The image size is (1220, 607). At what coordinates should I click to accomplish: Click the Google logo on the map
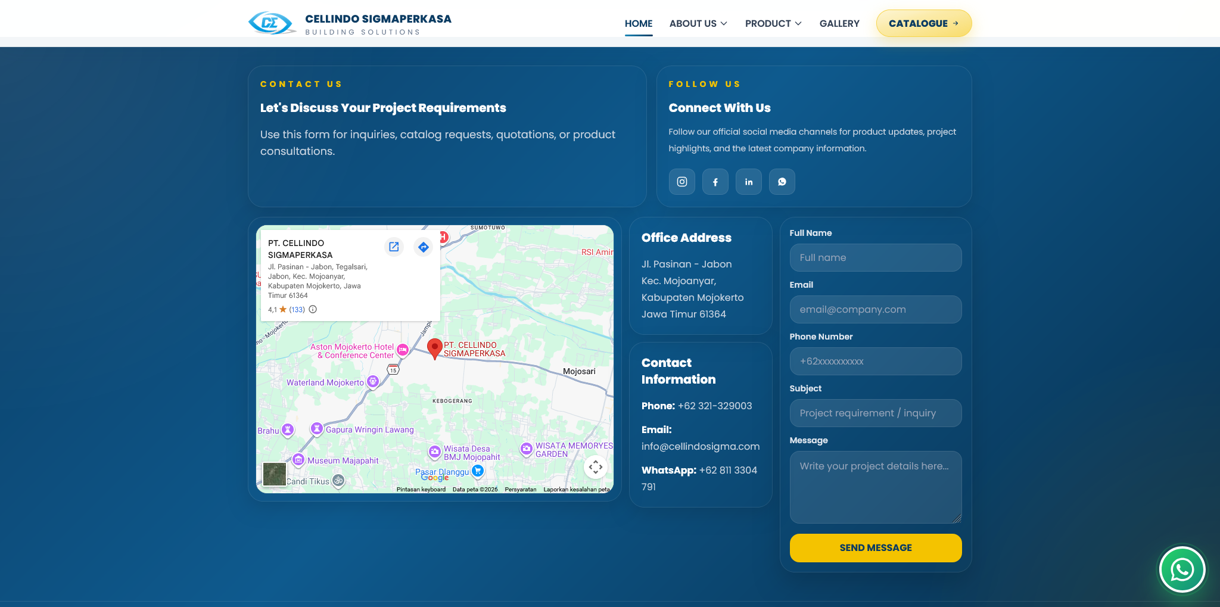pos(435,478)
